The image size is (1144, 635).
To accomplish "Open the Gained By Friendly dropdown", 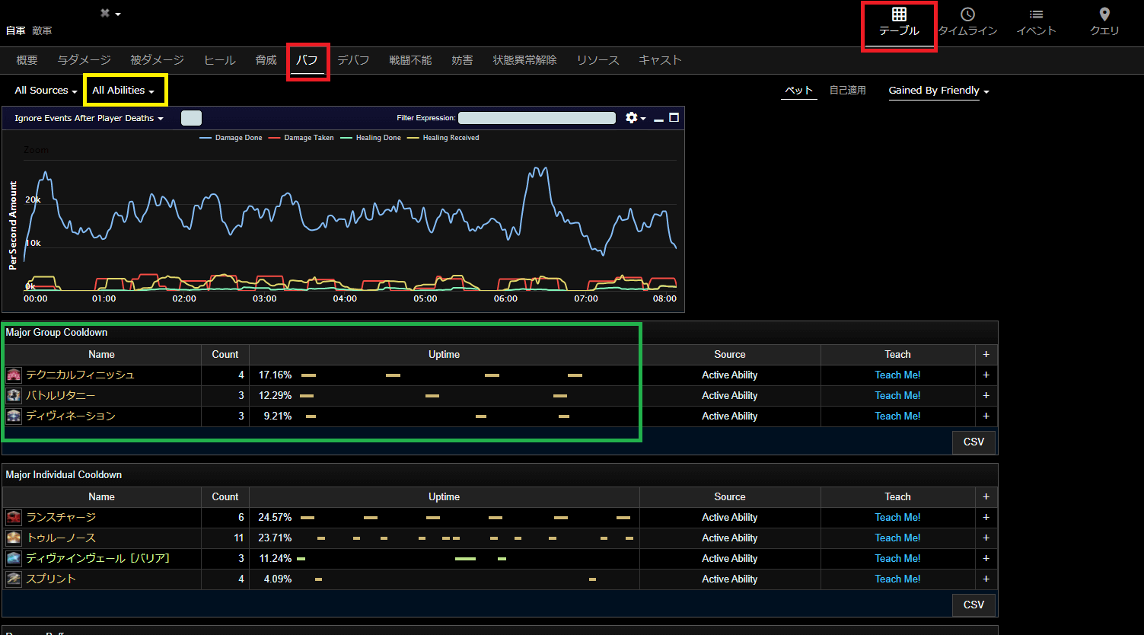I will click(x=938, y=91).
